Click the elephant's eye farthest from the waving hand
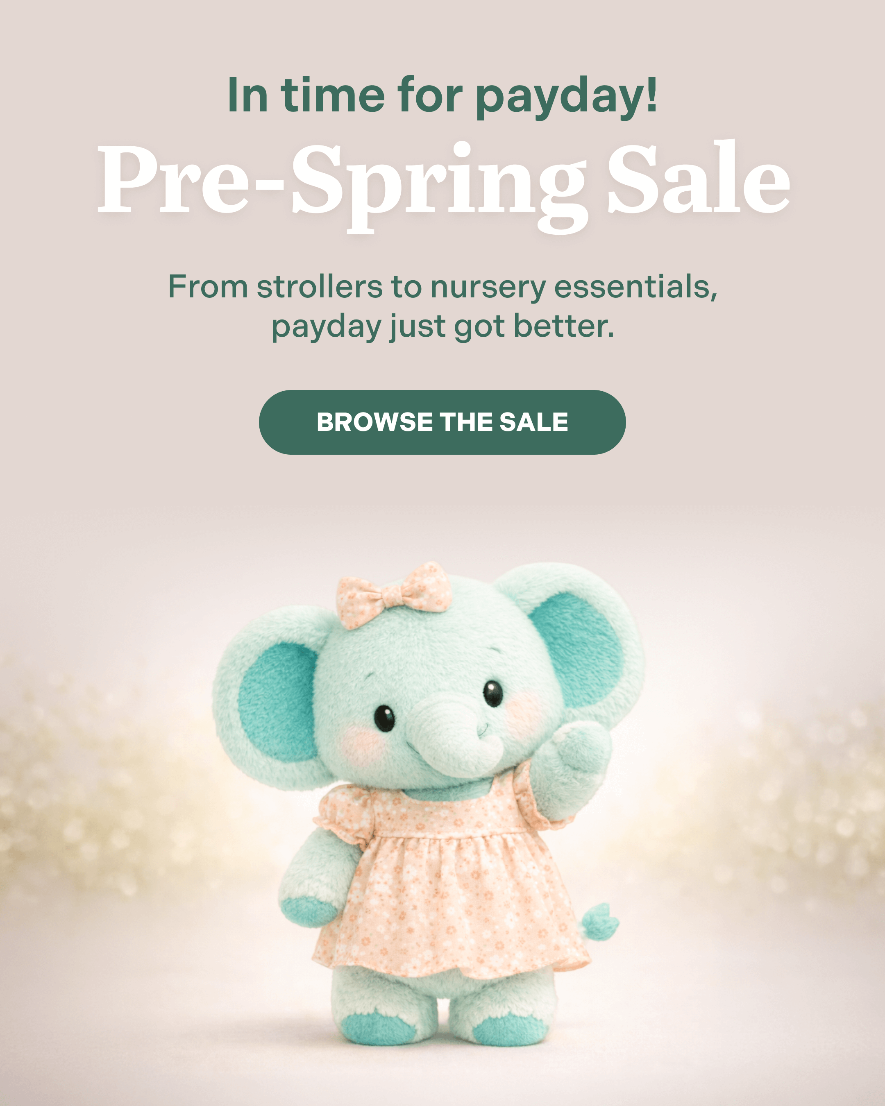This screenshot has width=885, height=1106. point(384,718)
